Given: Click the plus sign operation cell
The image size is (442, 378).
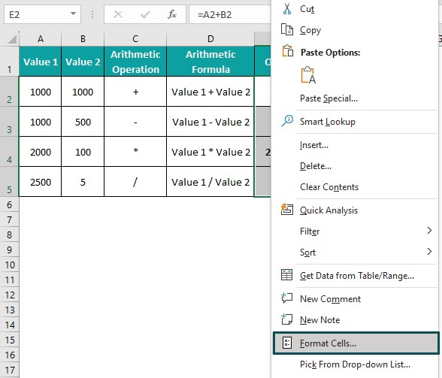Looking at the screenshot, I should (x=135, y=92).
